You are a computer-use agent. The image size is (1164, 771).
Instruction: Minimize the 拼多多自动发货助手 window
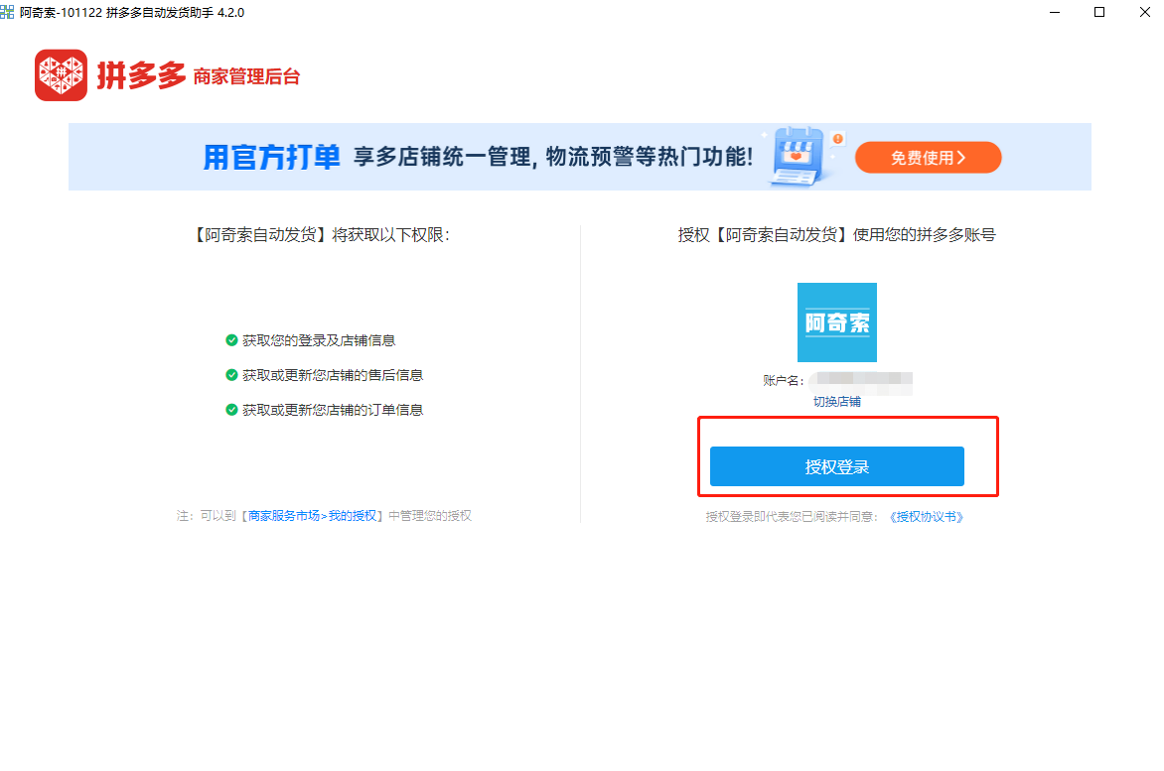[1054, 13]
